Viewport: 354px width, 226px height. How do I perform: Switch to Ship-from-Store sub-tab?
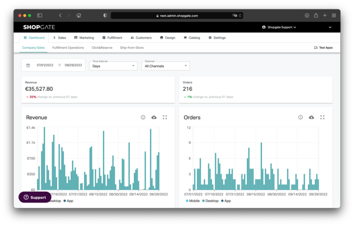[132, 48]
